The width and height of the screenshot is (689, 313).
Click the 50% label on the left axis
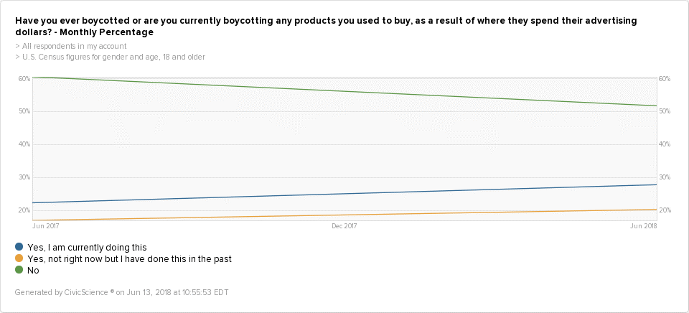24,111
